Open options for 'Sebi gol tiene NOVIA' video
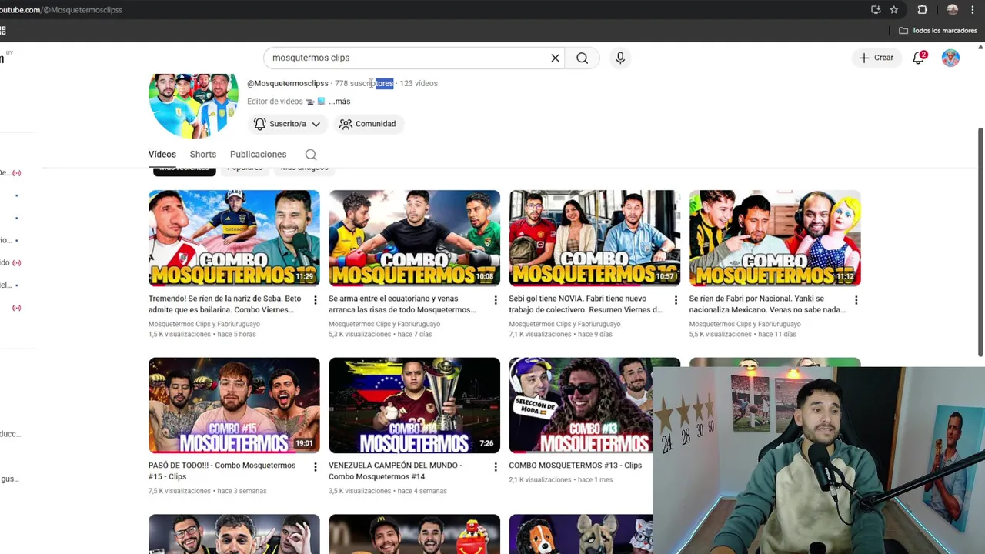985x554 pixels. point(676,300)
